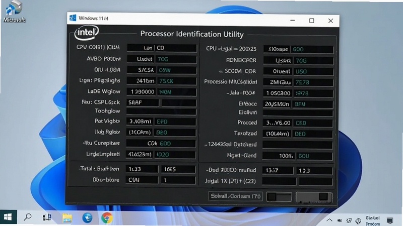Image resolution: width=403 pixels, height=226 pixels.
Task: Toggle the darker switch beside the Sohall button
Action: point(279,197)
